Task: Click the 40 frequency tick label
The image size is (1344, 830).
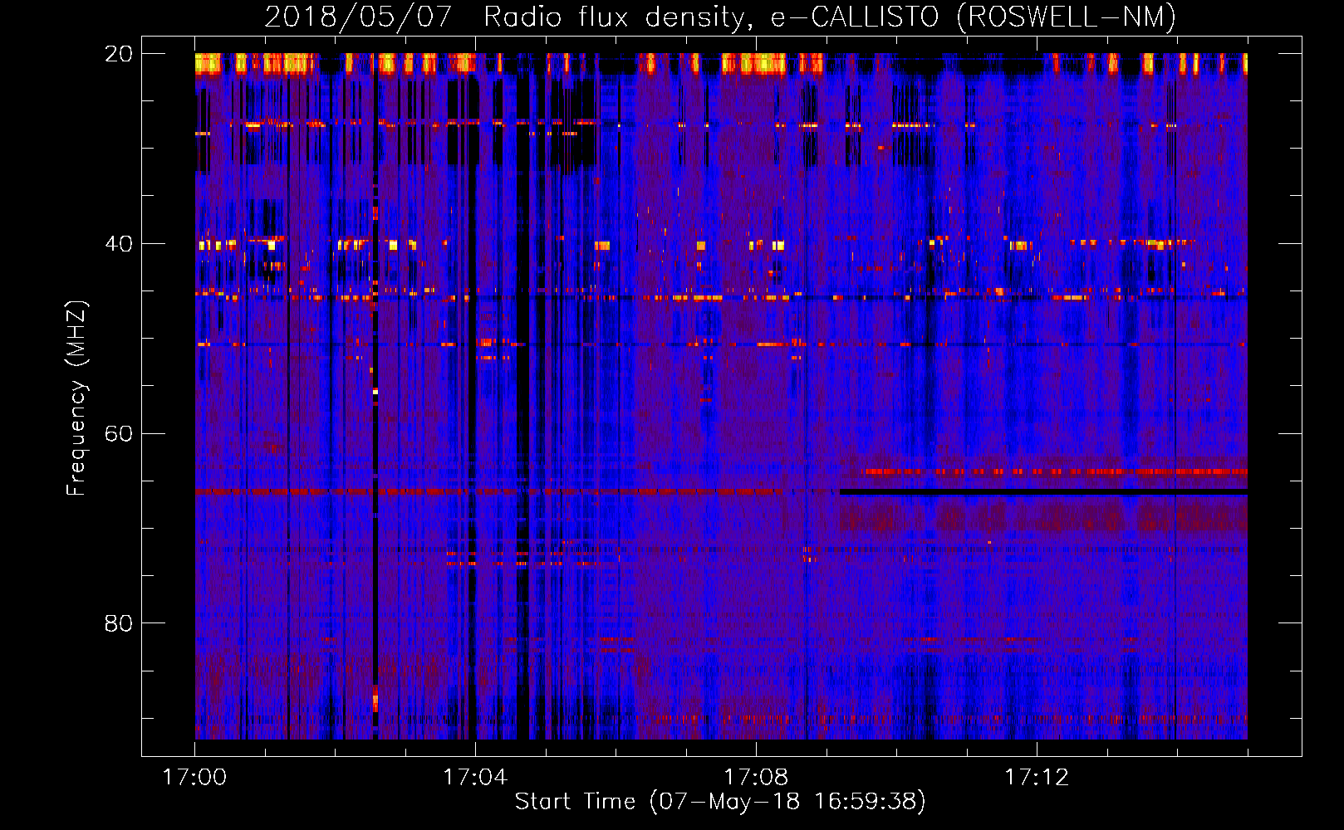Action: coord(119,244)
